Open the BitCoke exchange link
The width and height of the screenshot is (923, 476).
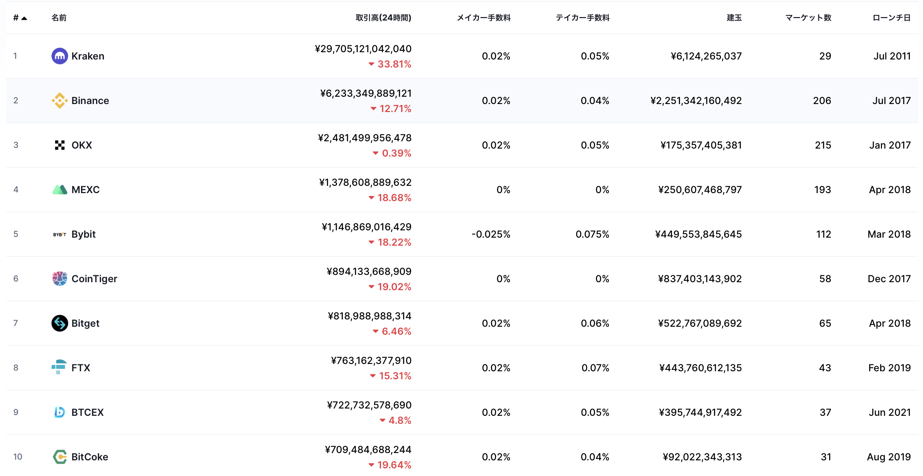(90, 457)
